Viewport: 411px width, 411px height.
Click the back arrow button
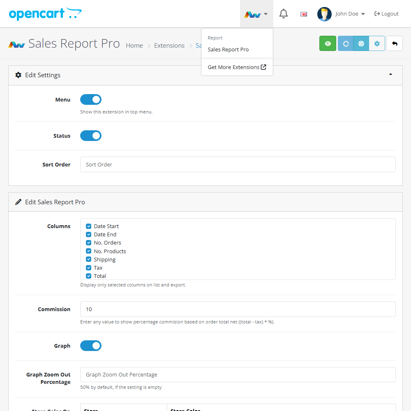click(395, 44)
